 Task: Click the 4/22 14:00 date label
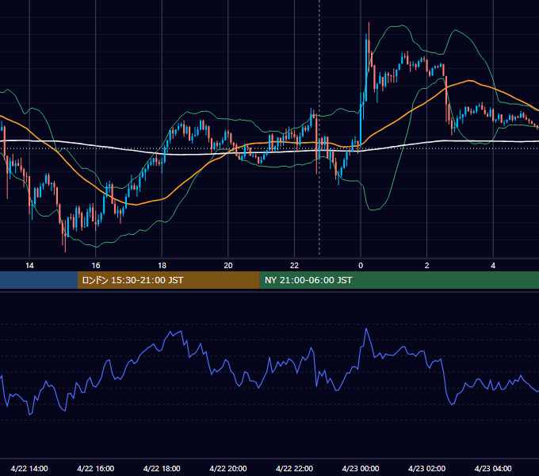pos(29,468)
